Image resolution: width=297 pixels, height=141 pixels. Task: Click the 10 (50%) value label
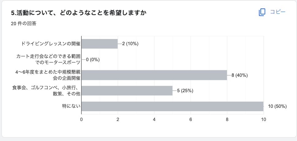tap(277, 106)
